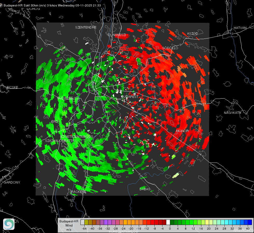This screenshot has height=233, width=254.
Task: Select the leftmost light gray legend swatch
Action: click(x=83, y=222)
